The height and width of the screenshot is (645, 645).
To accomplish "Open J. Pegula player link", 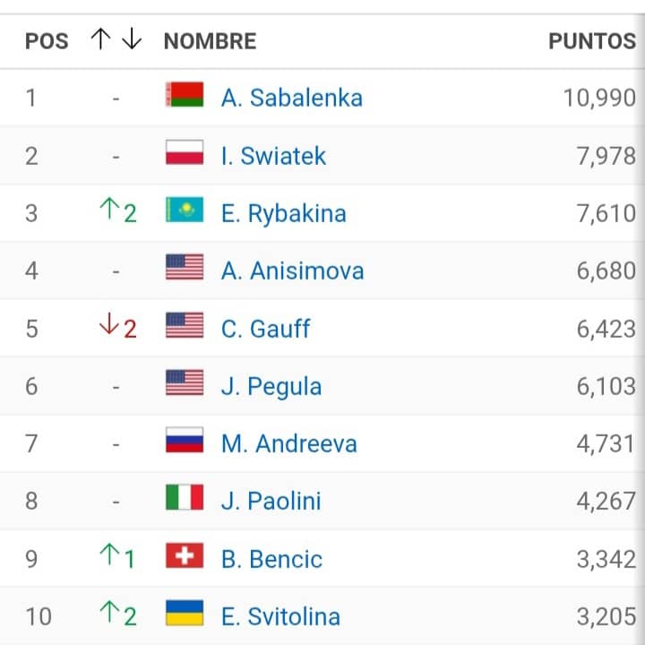I will click(x=271, y=386).
